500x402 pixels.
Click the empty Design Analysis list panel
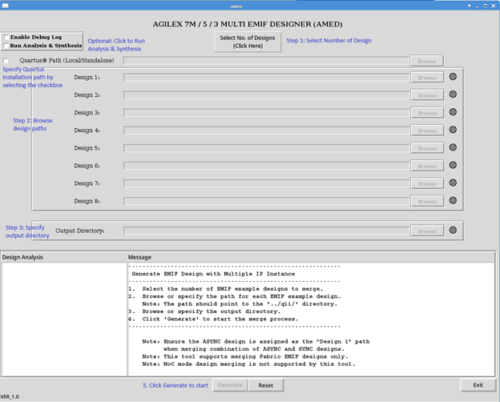tap(64, 319)
